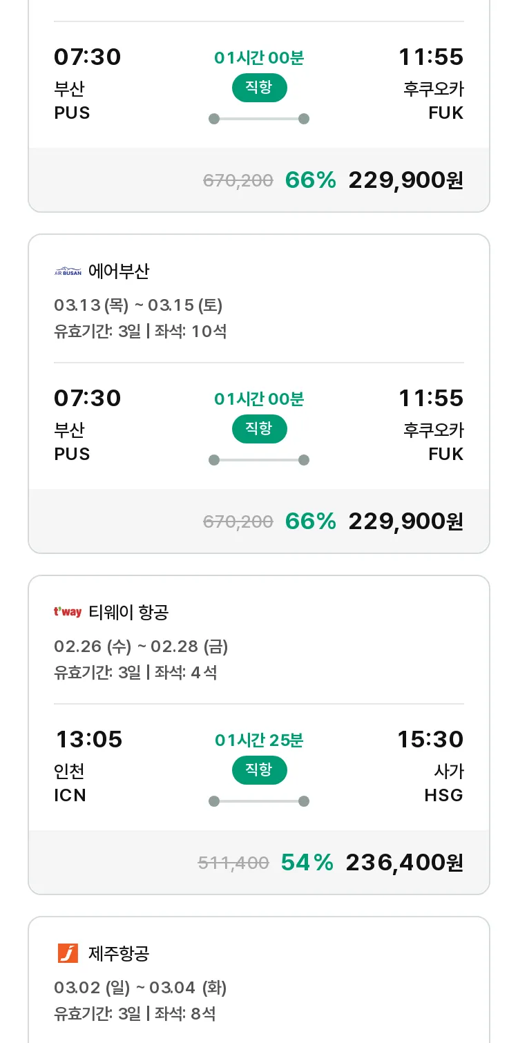Click the orange Jeju Air logo
This screenshot has height=1043, width=518.
(68, 953)
